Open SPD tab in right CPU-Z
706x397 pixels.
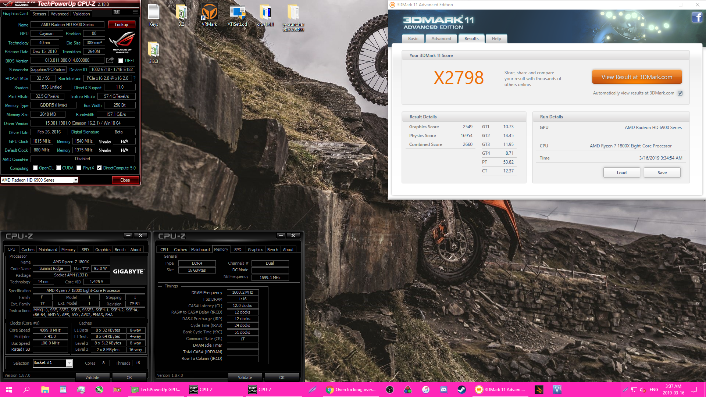[238, 250]
